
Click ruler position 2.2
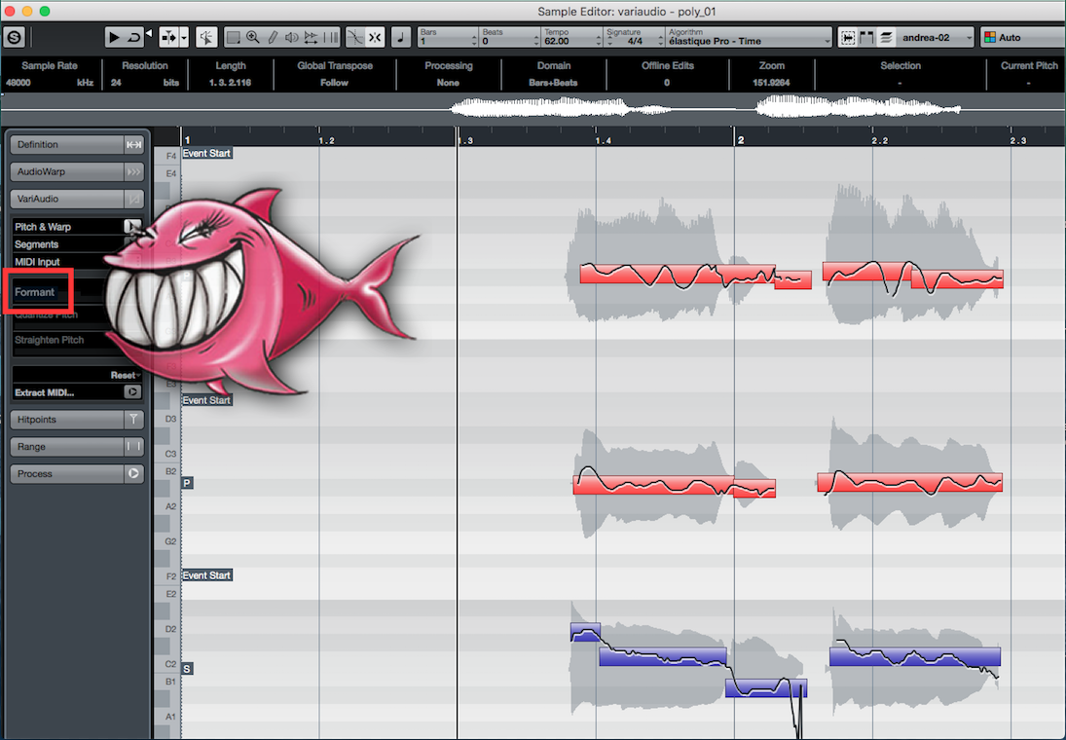tap(880, 141)
